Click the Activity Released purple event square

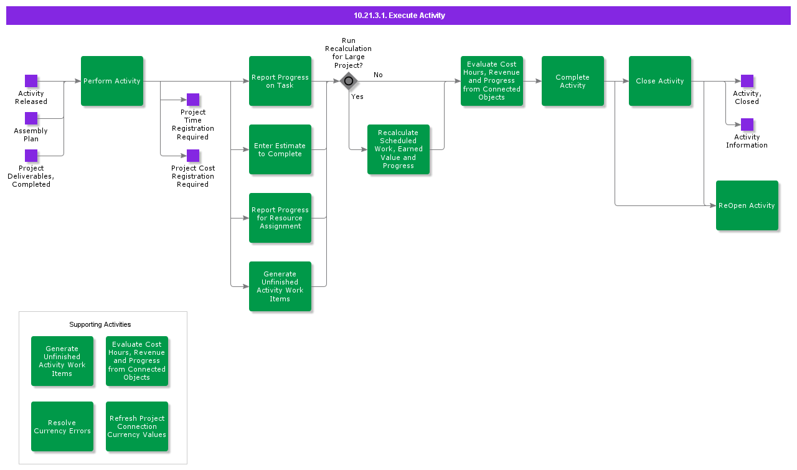click(x=31, y=81)
